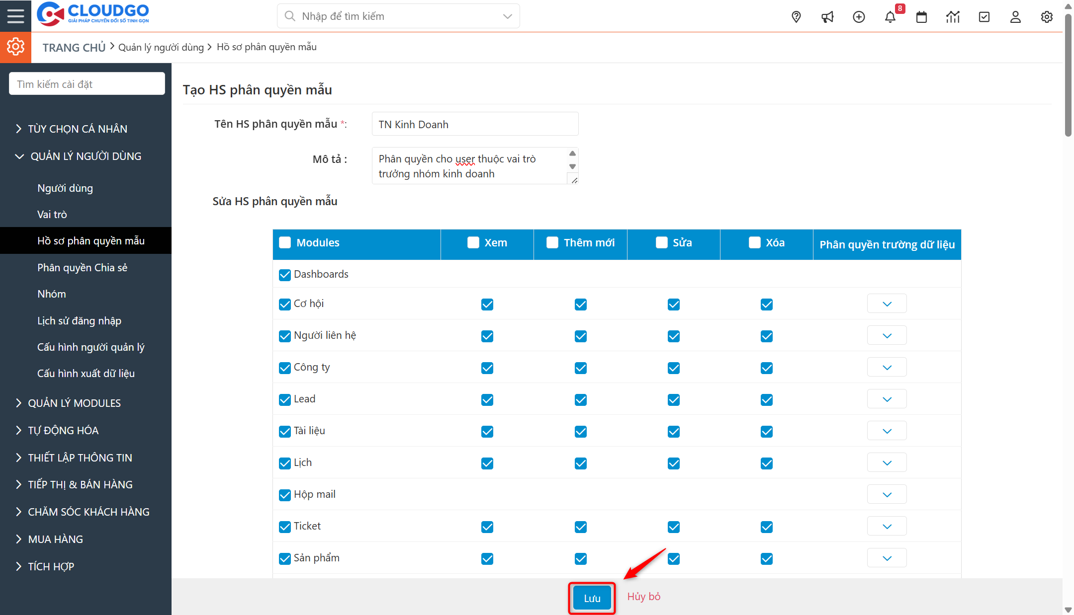Click the Hủy bỏ link
This screenshot has width=1074, height=615.
click(643, 597)
